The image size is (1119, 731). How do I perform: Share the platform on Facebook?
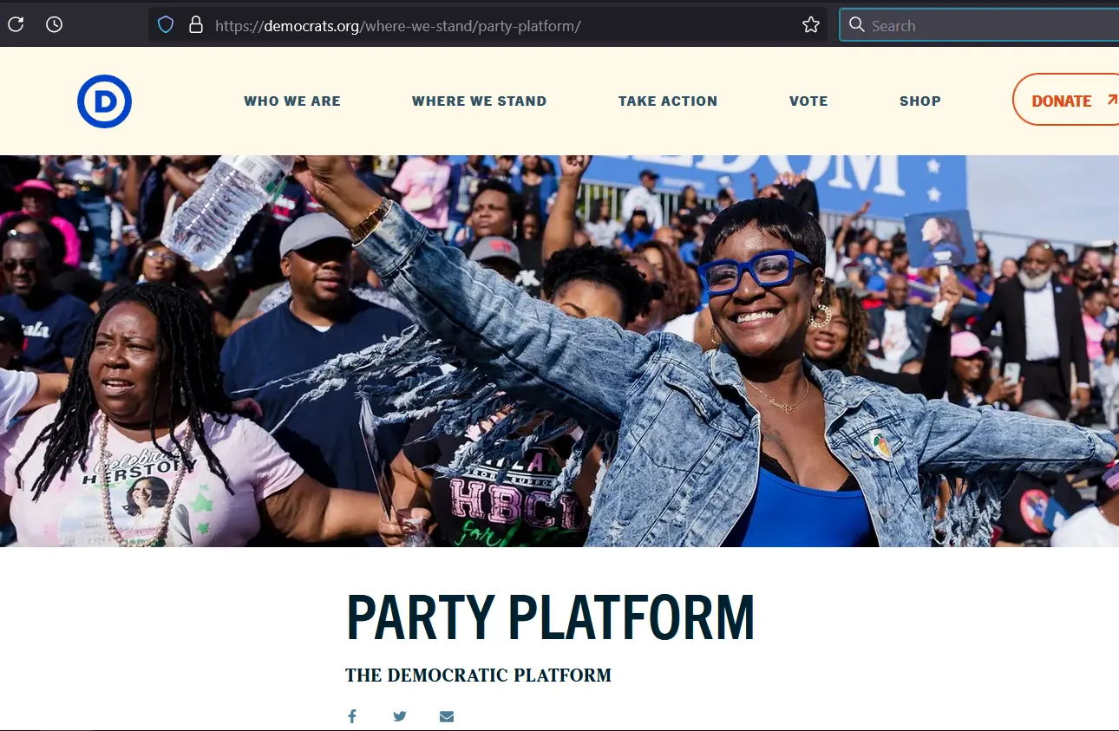(x=352, y=716)
